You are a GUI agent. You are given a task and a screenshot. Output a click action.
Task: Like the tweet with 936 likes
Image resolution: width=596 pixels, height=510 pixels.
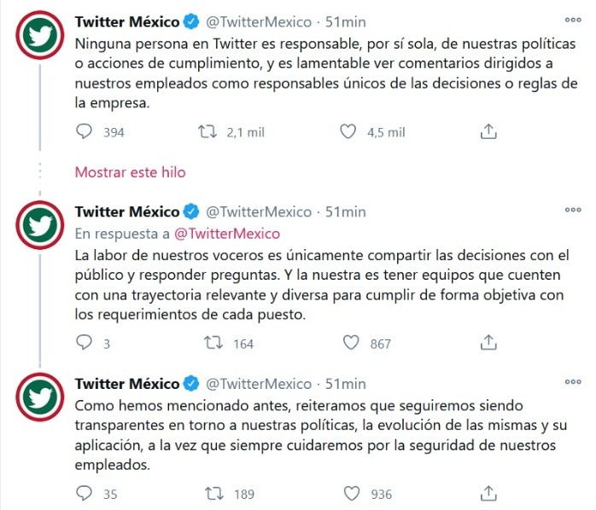tap(350, 493)
